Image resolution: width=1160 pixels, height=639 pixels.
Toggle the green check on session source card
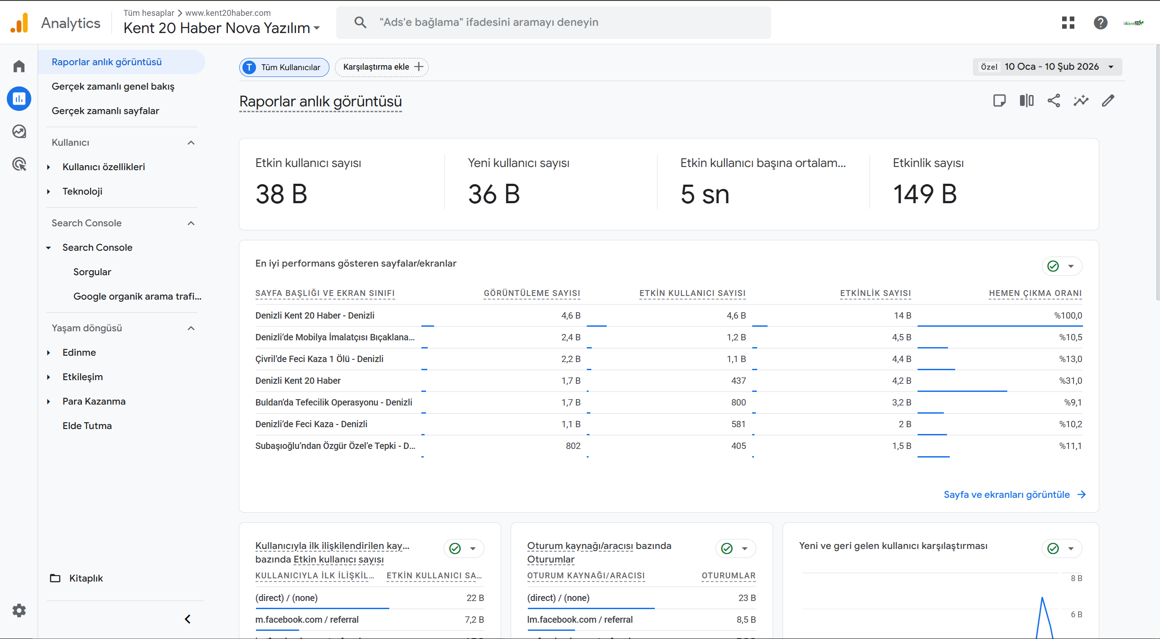click(727, 548)
